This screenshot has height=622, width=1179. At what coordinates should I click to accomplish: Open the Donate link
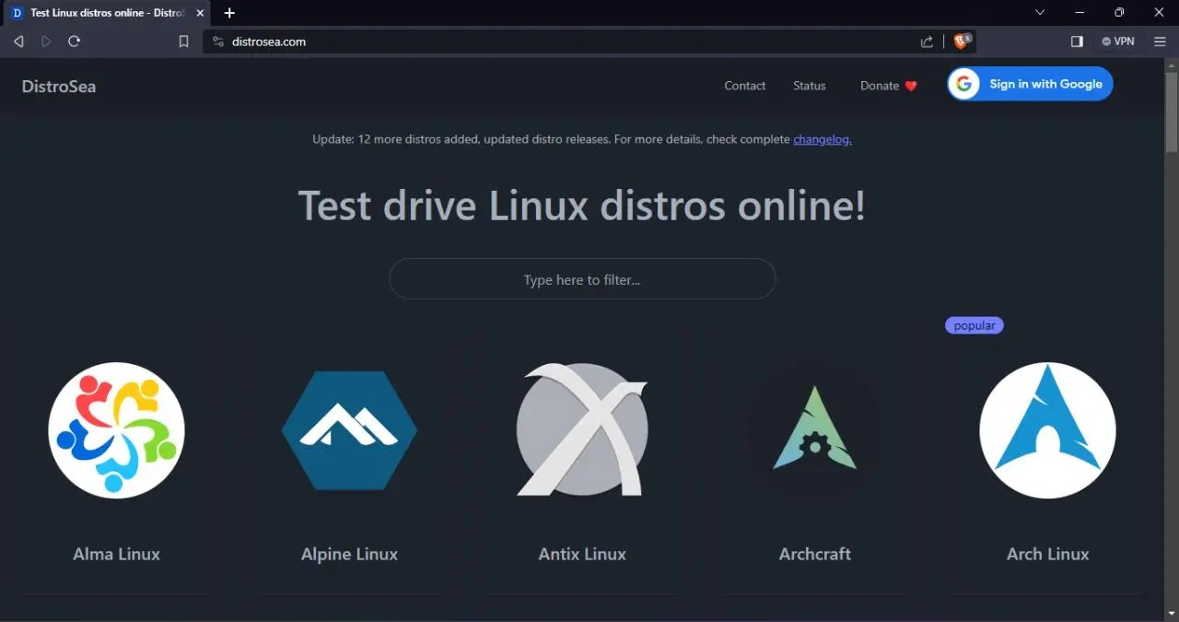(889, 86)
